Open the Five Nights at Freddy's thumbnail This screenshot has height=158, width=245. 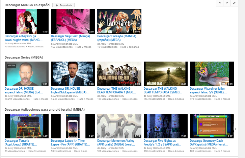coord(166,126)
